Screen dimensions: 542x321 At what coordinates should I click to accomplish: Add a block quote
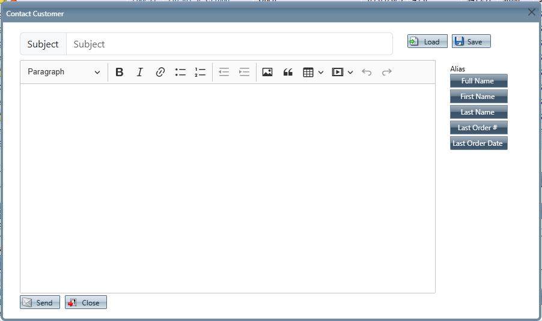click(x=288, y=72)
